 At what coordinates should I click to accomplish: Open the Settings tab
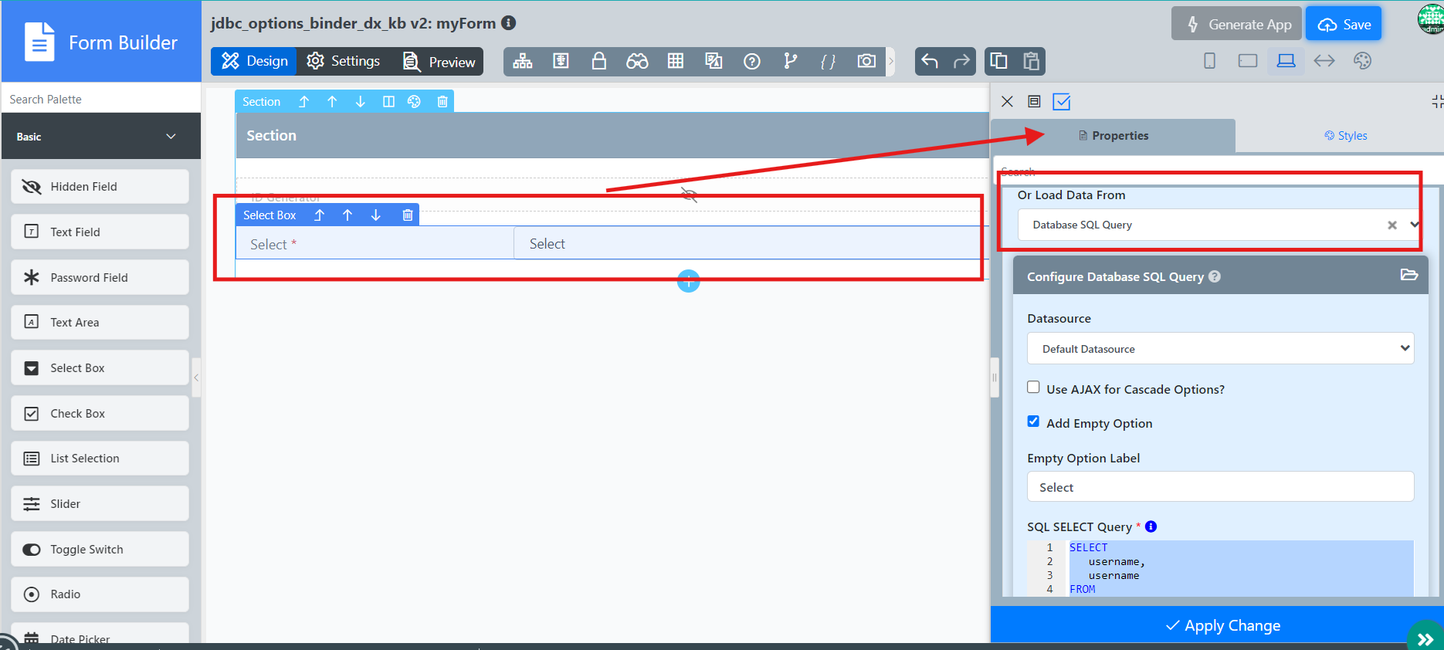[344, 61]
